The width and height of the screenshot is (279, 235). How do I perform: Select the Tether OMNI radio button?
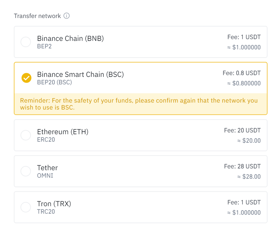tap(26, 171)
